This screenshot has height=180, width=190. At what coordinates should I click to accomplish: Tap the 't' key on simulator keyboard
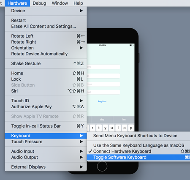point(99,128)
